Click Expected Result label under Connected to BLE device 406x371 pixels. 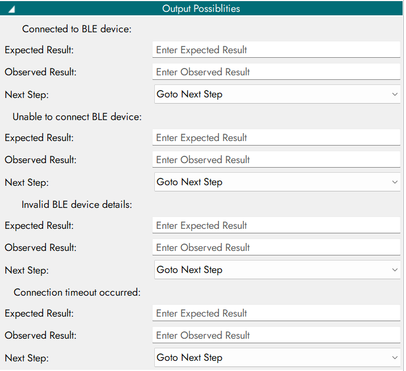[x=39, y=50]
